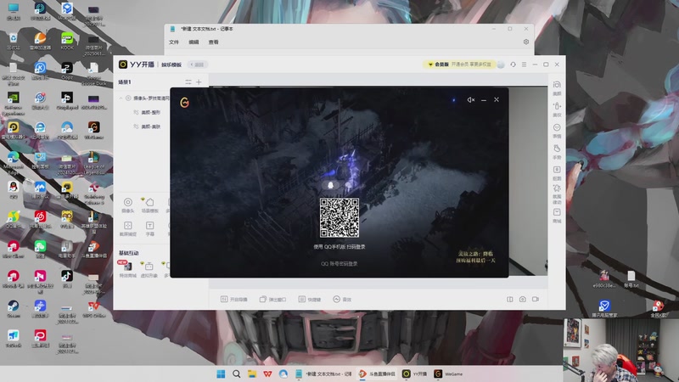Switch to WeGame in the taskbar
This screenshot has height=382, width=679.
click(x=449, y=374)
